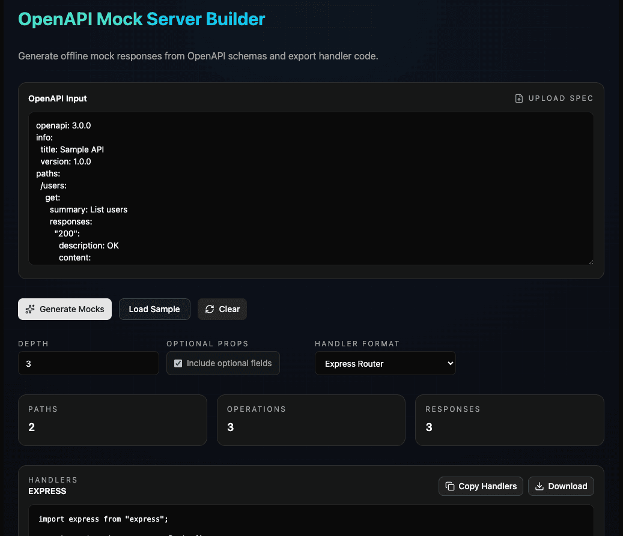Select Express Router from the format selector

tap(385, 363)
